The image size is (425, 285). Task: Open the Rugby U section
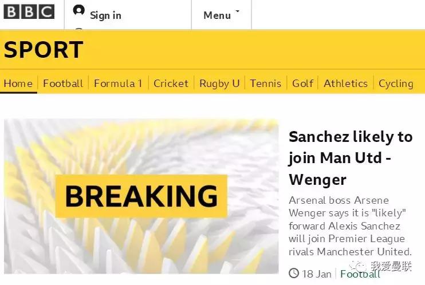tap(219, 84)
